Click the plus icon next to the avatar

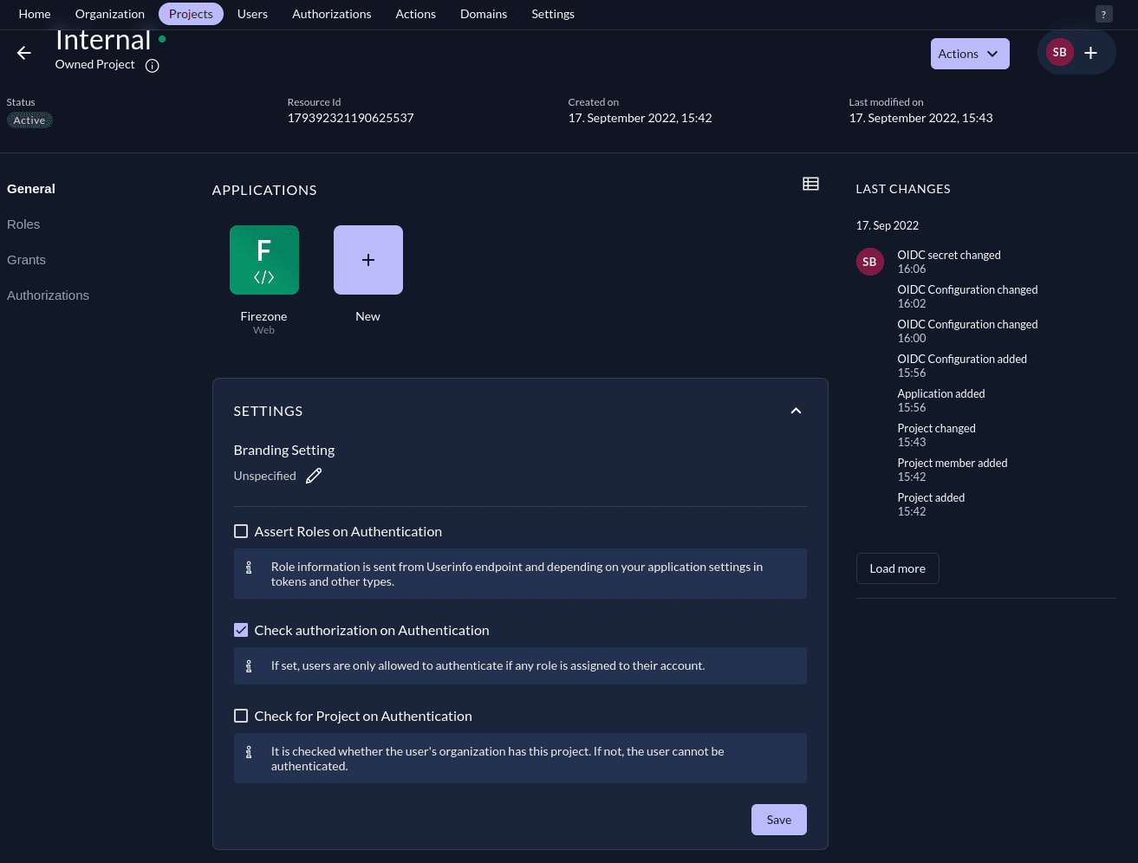1090,52
